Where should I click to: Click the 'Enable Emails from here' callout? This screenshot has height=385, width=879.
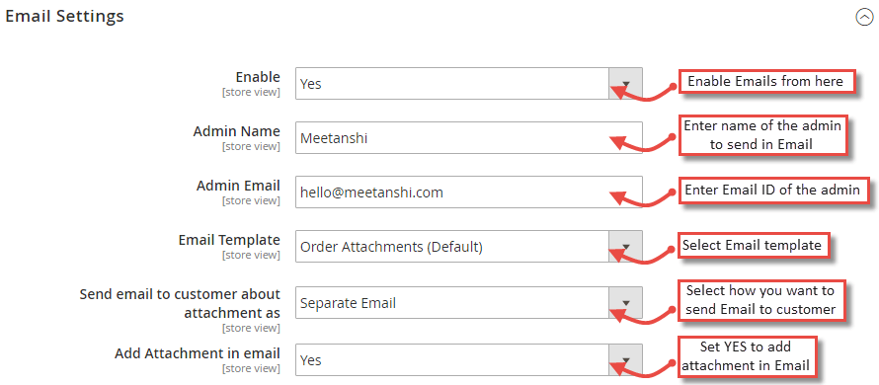[x=765, y=82]
